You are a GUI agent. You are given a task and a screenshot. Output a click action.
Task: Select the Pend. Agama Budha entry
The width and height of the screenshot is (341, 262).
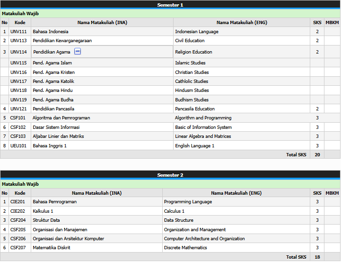[52, 100]
